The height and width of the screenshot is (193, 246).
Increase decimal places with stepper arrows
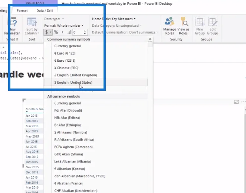point(85,31)
